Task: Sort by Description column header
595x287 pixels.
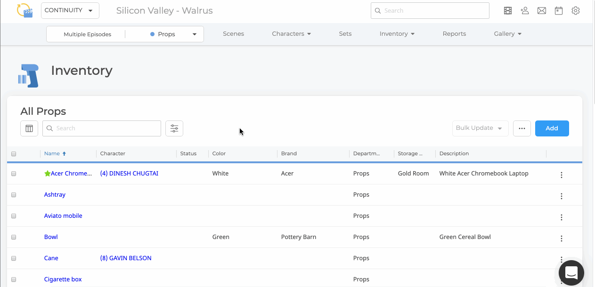Action: coord(454,153)
